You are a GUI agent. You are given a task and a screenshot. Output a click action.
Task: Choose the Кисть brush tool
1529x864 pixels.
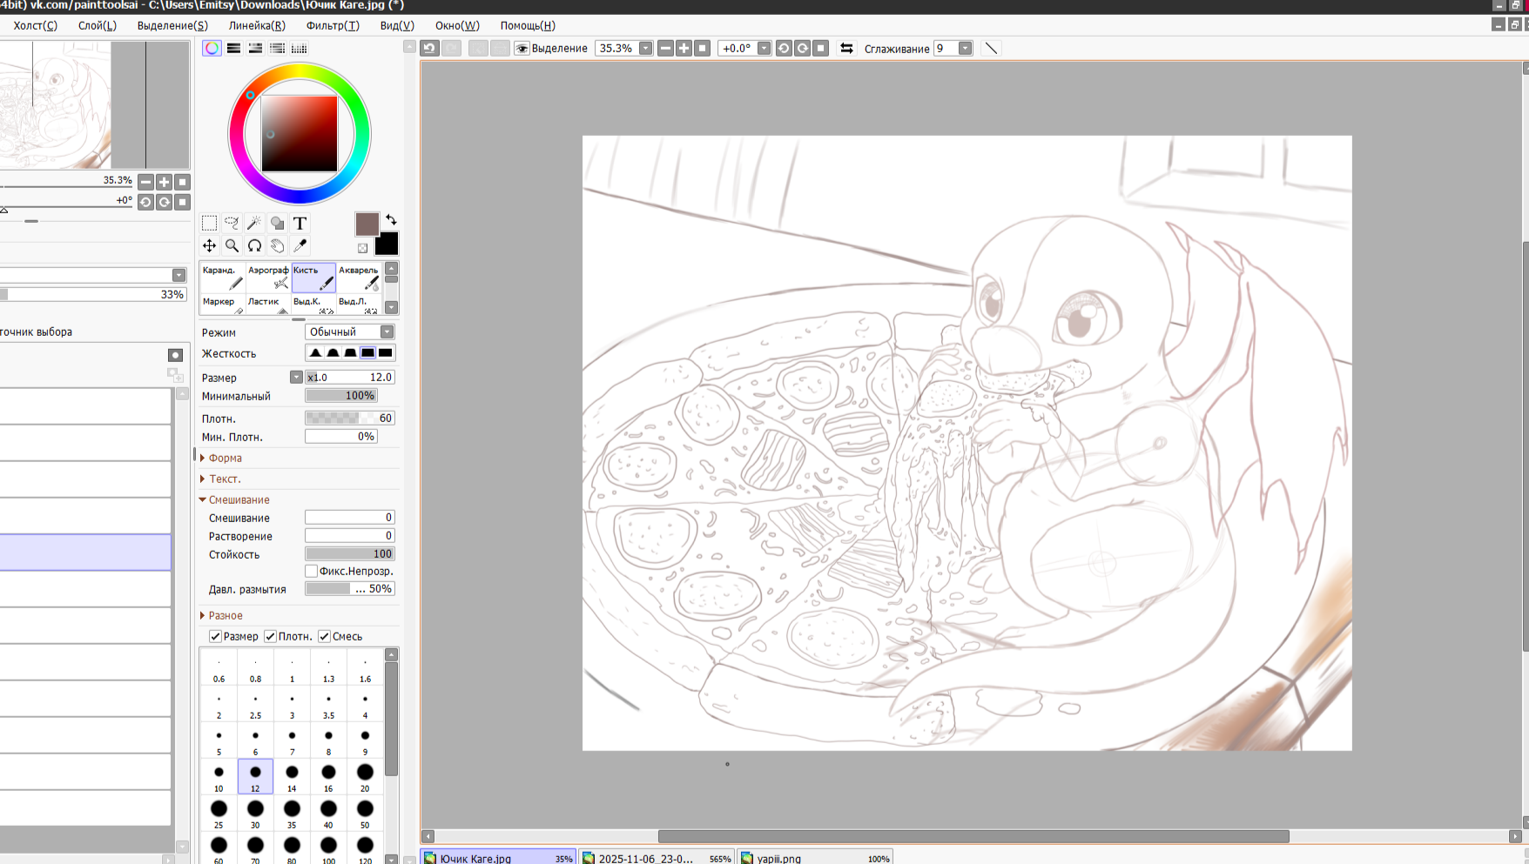tap(313, 278)
